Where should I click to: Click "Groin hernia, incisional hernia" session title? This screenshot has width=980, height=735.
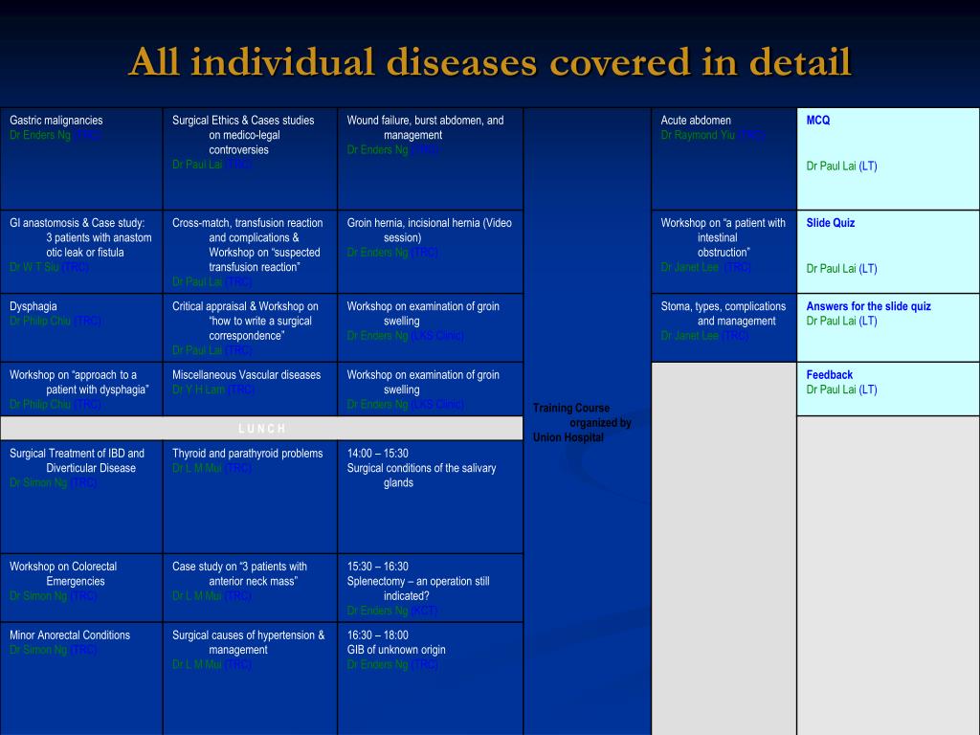[x=430, y=230]
